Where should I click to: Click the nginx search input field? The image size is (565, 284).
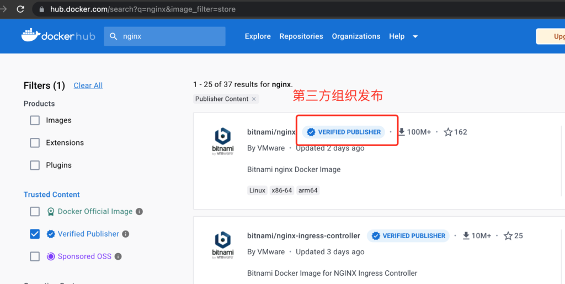click(x=164, y=36)
